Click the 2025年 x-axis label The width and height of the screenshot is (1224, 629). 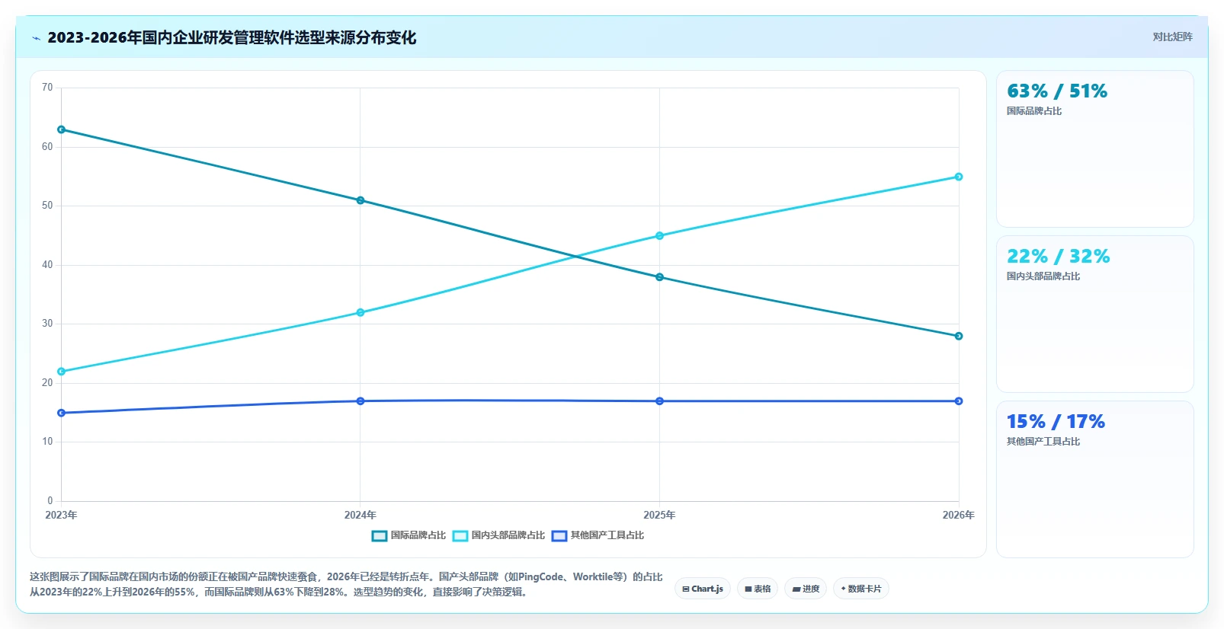click(x=659, y=516)
